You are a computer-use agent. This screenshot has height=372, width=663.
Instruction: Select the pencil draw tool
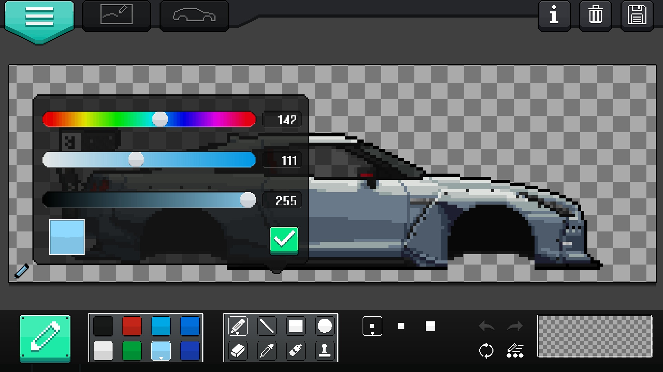click(238, 326)
